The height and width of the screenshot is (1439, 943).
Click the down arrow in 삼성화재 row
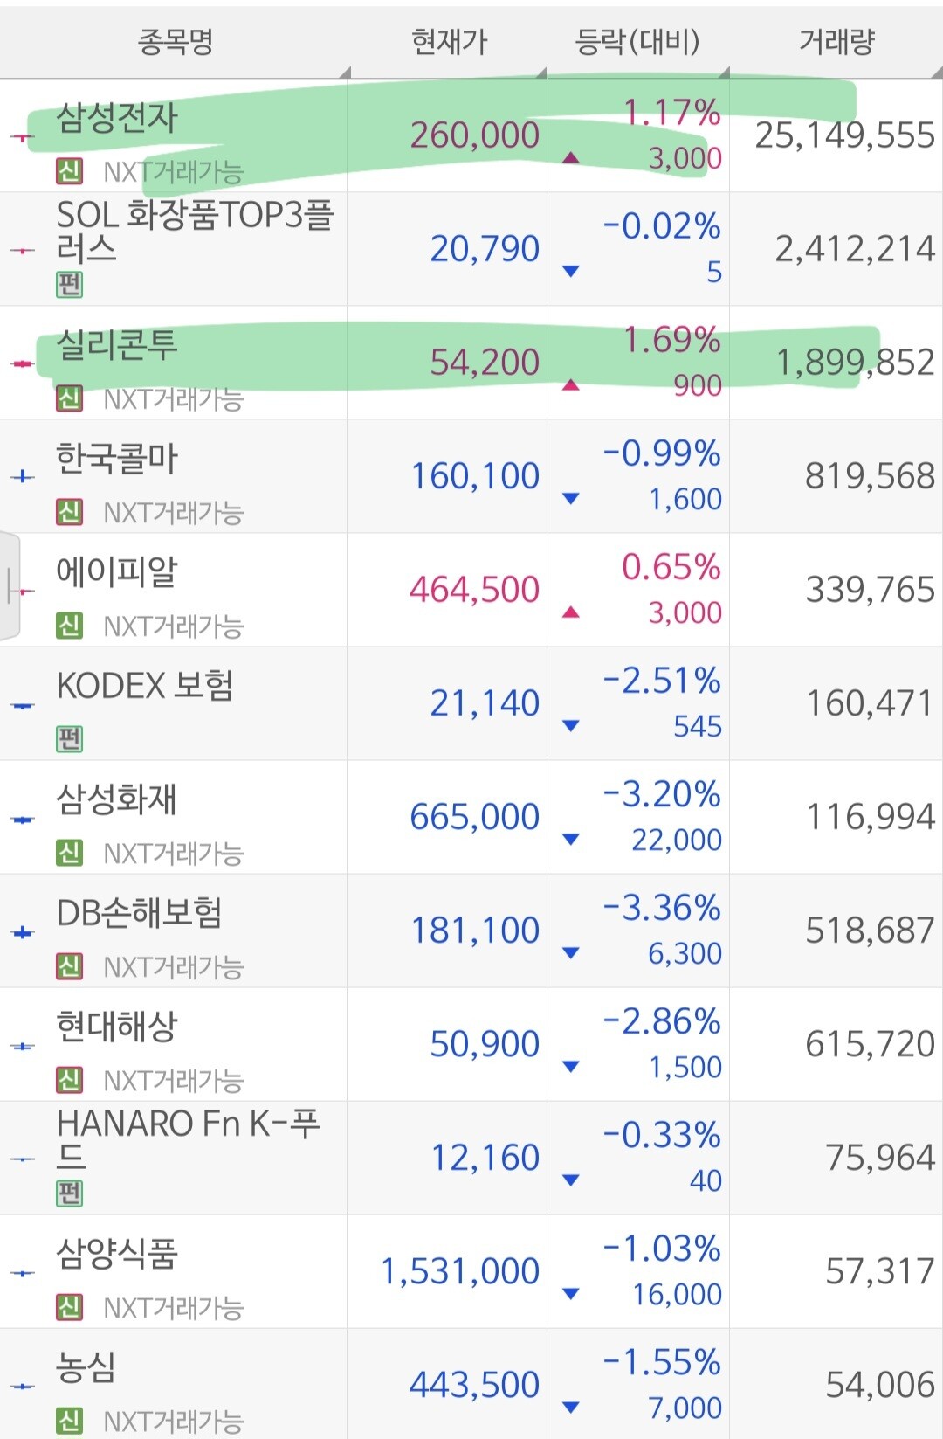point(571,840)
